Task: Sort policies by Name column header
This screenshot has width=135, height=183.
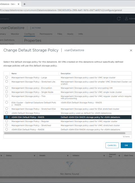Action: click(14, 73)
